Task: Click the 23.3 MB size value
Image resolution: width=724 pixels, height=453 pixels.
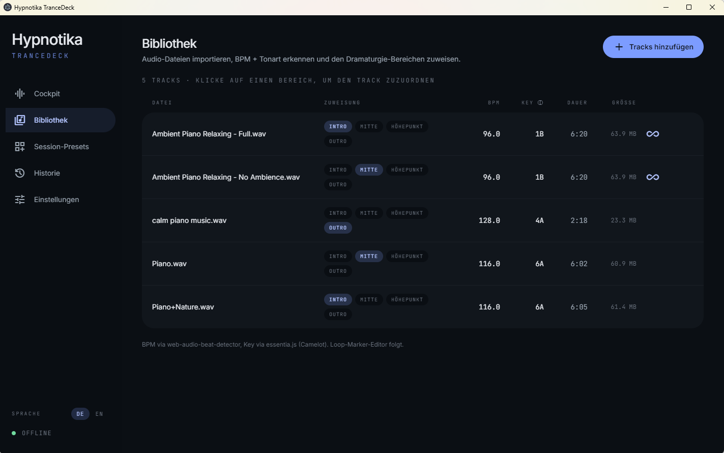Action: [624, 220]
